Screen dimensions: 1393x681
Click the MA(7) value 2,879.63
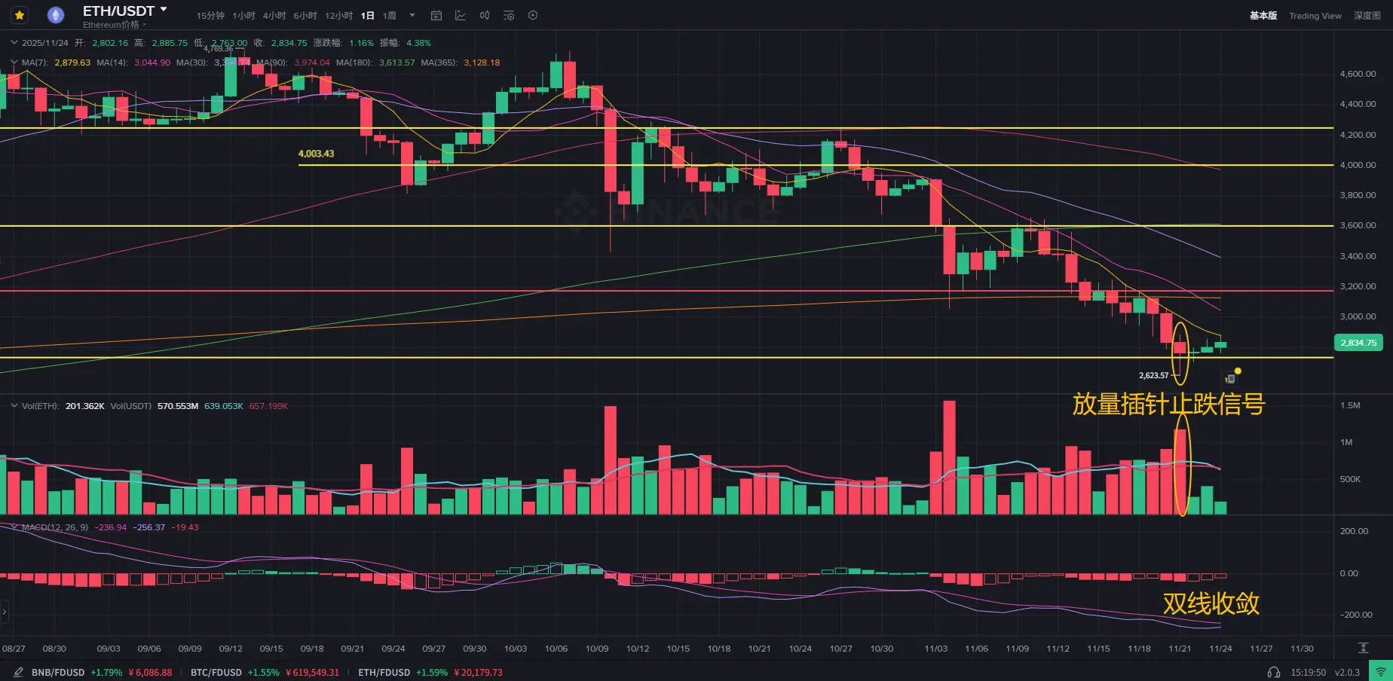[x=72, y=63]
